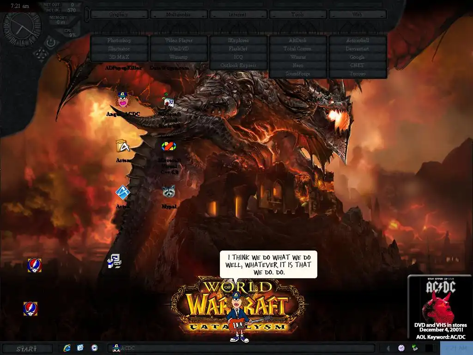Open the Angus ACDC desktop icon
Screen dimensions: 473x355
[x=123, y=100]
